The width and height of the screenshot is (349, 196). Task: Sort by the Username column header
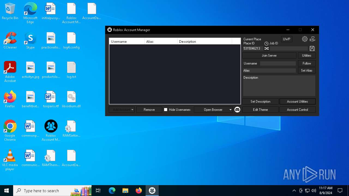coord(127,42)
